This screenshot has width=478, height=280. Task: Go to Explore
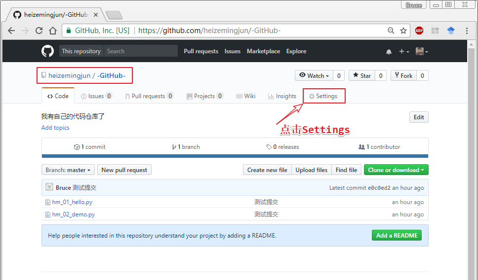(x=296, y=51)
